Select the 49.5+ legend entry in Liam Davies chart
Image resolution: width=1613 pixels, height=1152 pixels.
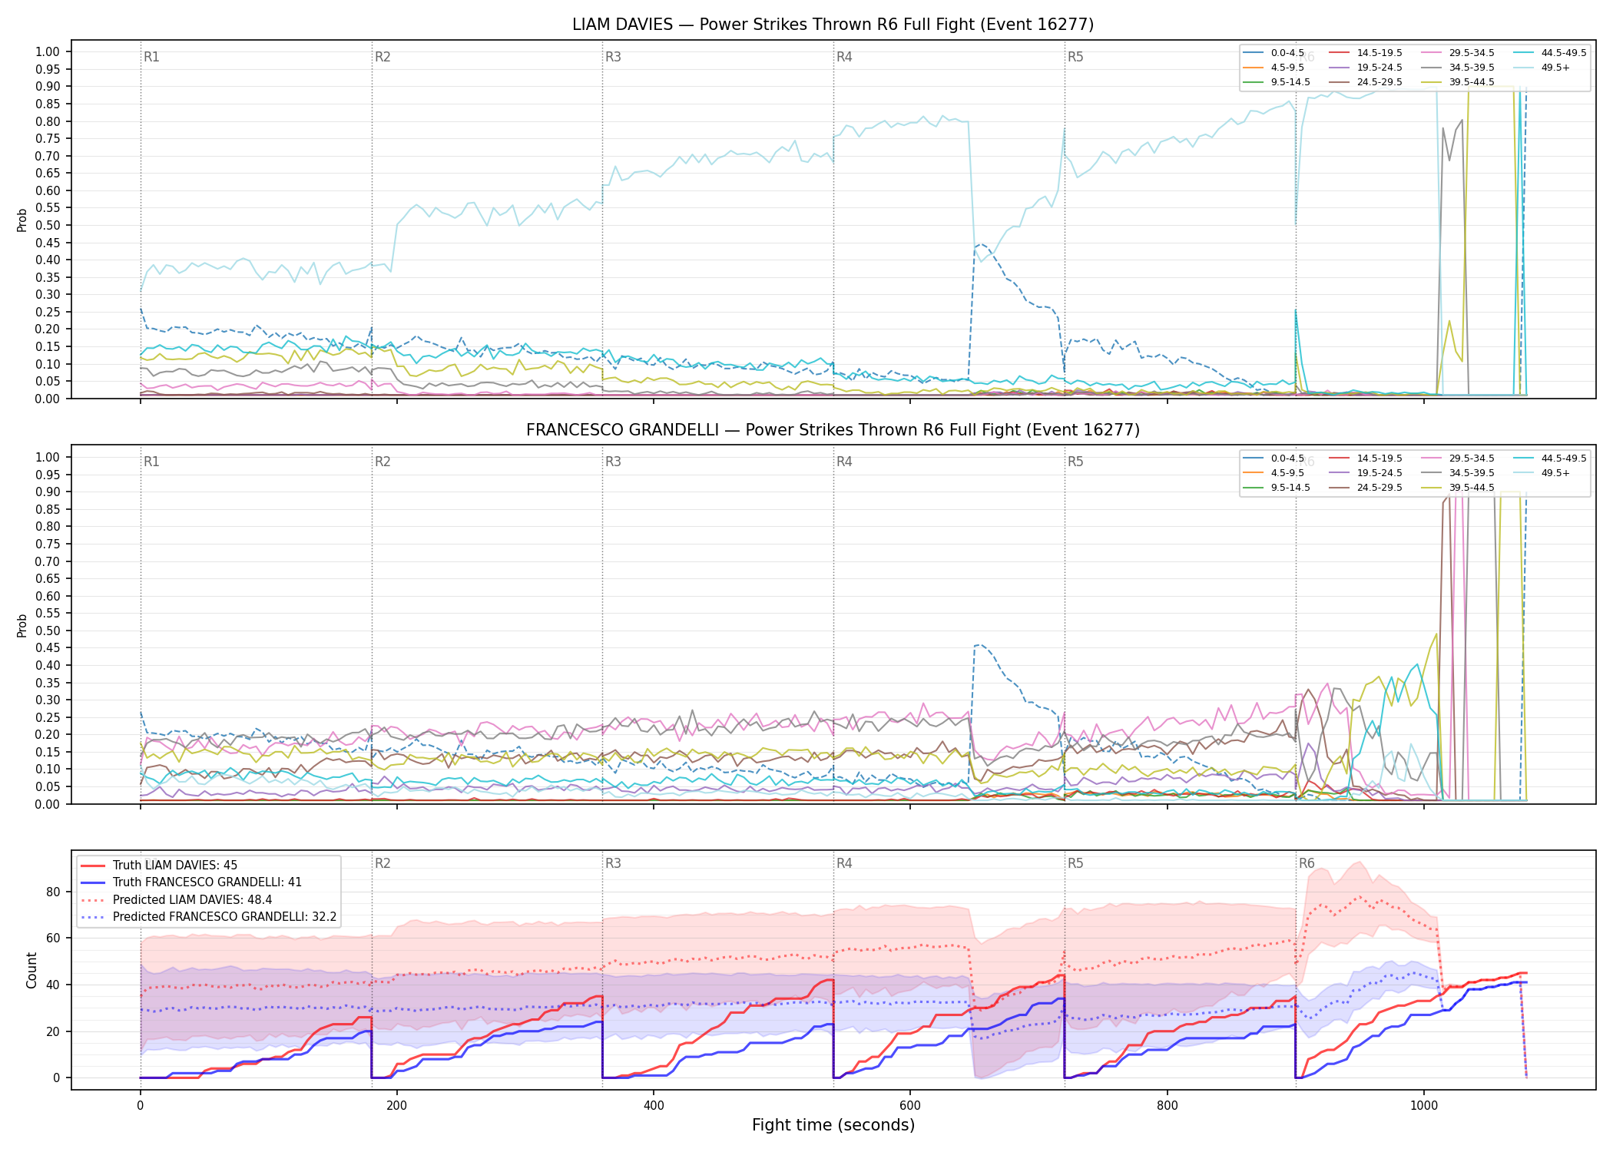(1542, 68)
